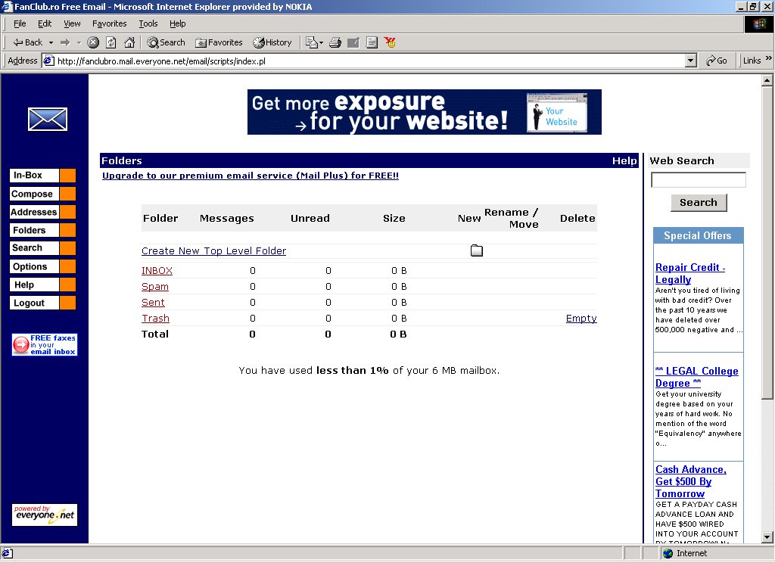Screen dimensions: 775x563
Task: Open the View menu
Action: click(x=72, y=23)
